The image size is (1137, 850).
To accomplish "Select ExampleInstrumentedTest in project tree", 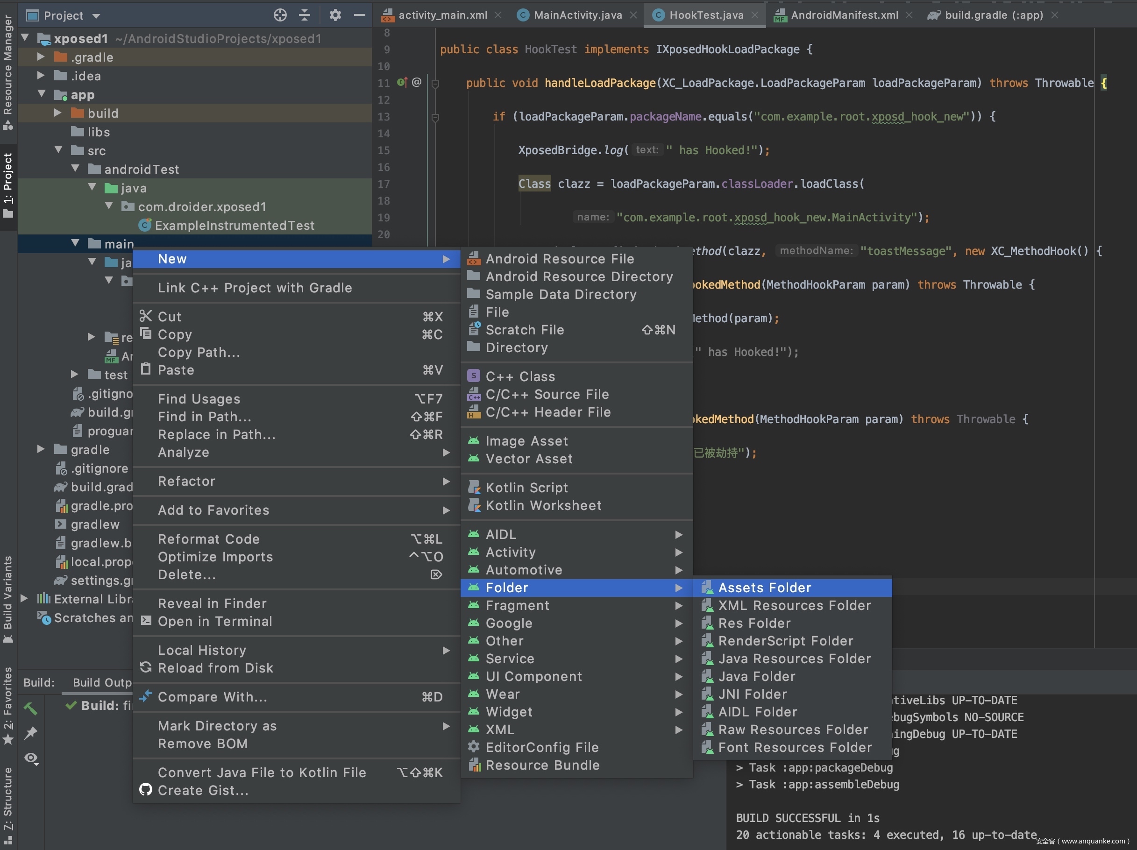I will click(234, 226).
